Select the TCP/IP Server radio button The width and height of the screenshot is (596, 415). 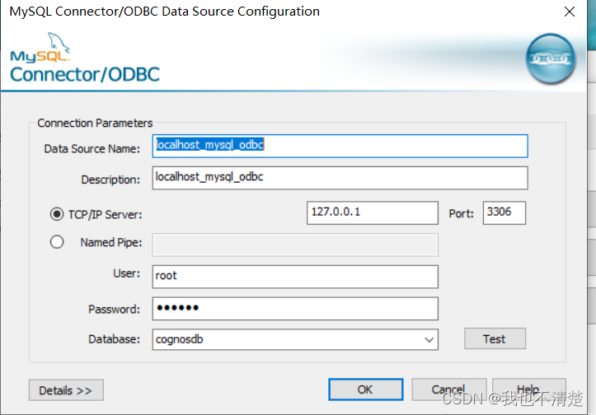click(57, 214)
